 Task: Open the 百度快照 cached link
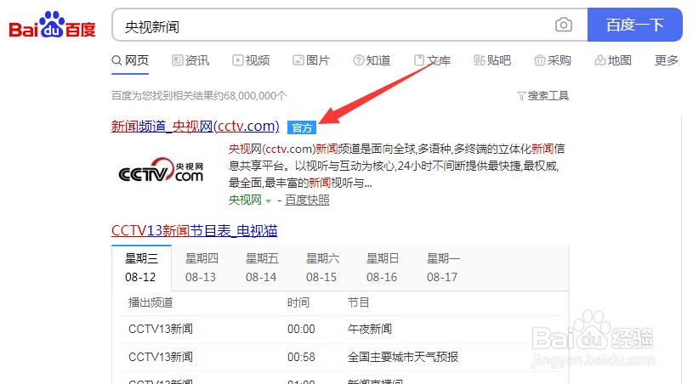tap(307, 200)
